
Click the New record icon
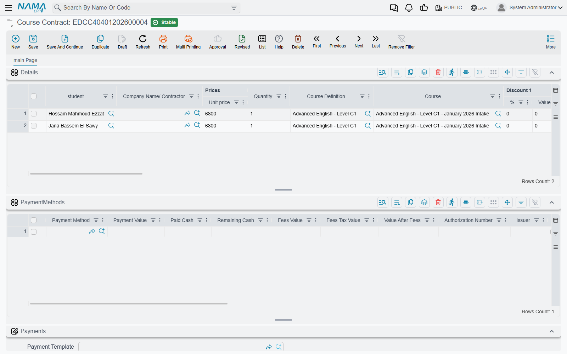click(16, 39)
